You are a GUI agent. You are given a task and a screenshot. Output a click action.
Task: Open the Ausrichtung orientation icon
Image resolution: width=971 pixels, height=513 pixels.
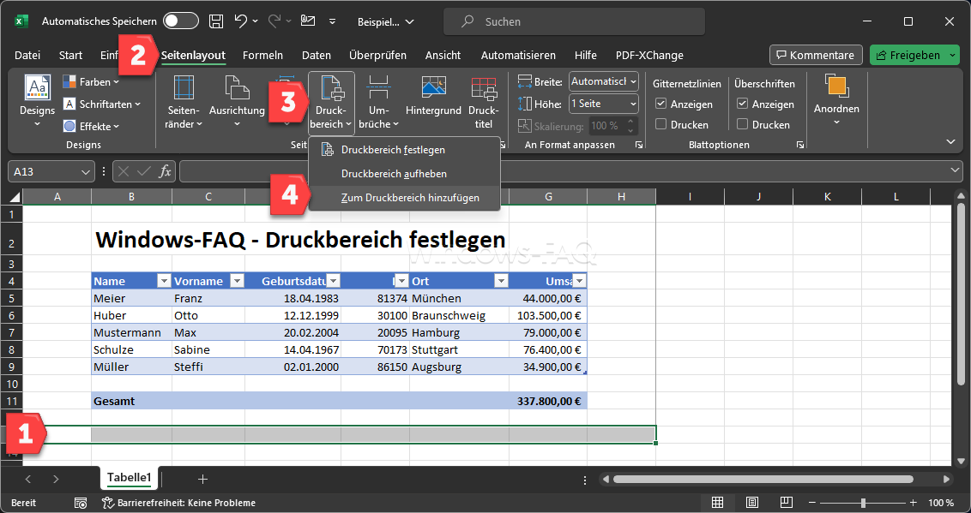pyautogui.click(x=237, y=89)
